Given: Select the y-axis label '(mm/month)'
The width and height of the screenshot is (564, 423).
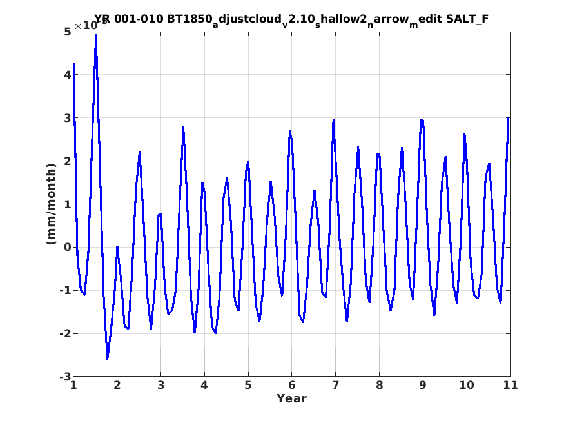Looking at the screenshot, I should pyautogui.click(x=52, y=204).
